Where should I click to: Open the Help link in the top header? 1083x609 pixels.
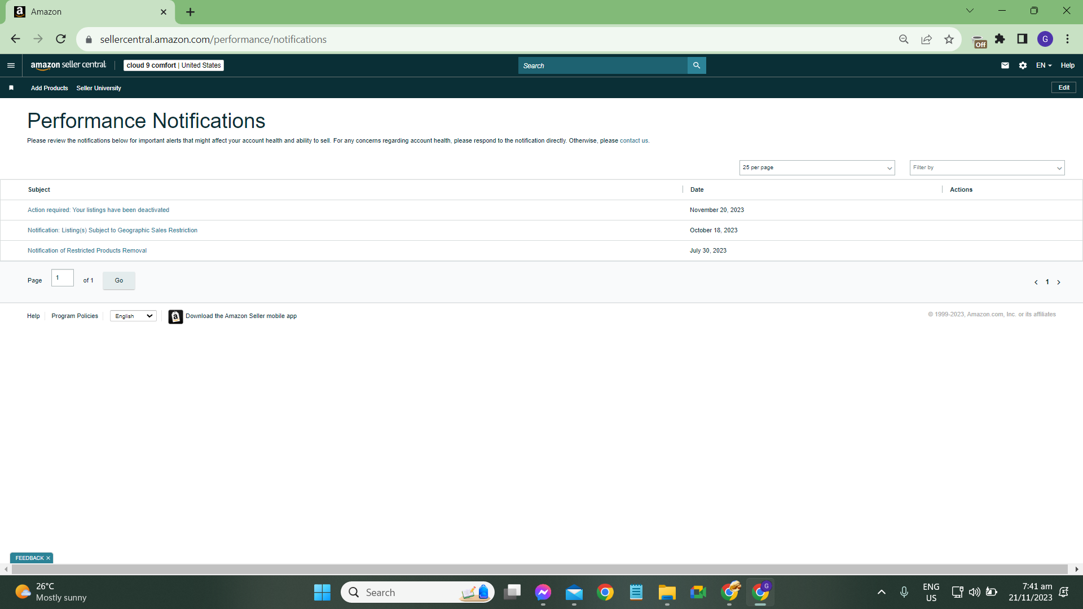1067,65
